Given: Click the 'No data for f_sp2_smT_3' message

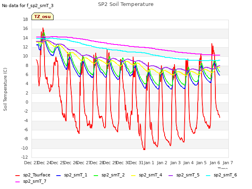Looking at the screenshot, I should pyautogui.click(x=28, y=6).
